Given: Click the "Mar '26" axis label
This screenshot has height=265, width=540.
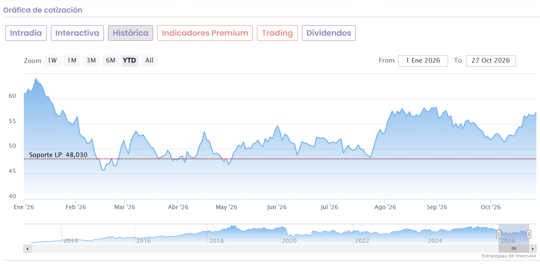Looking at the screenshot, I should click(x=125, y=207).
